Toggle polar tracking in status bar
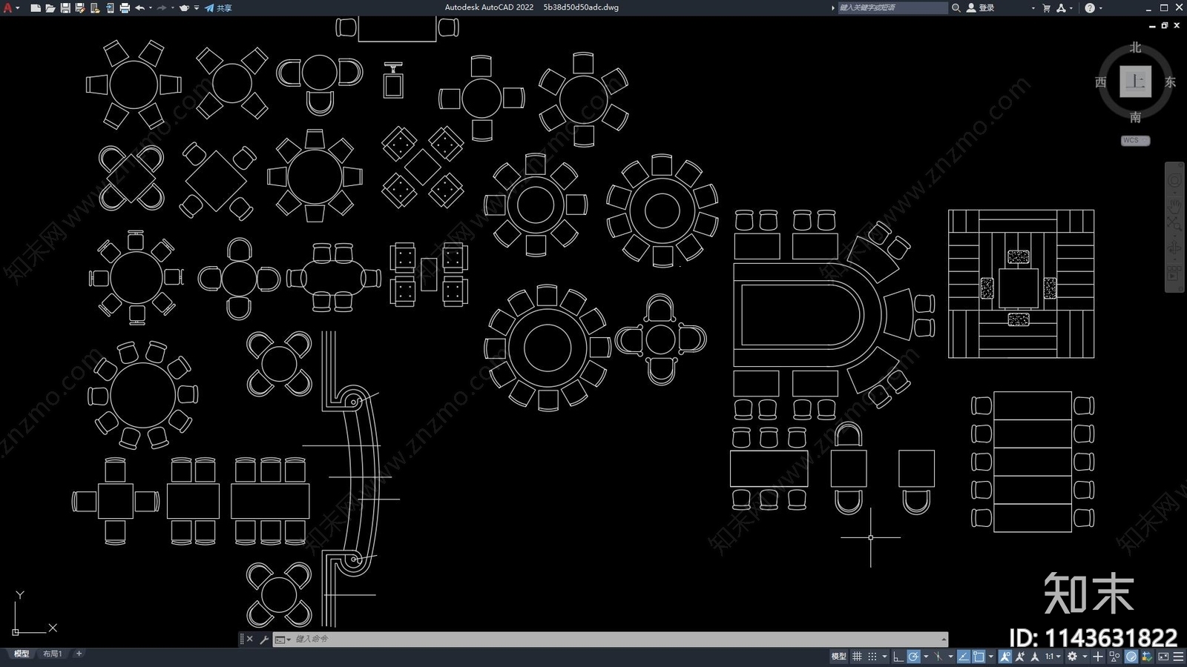Screen dimensions: 1187x667 coord(914,657)
